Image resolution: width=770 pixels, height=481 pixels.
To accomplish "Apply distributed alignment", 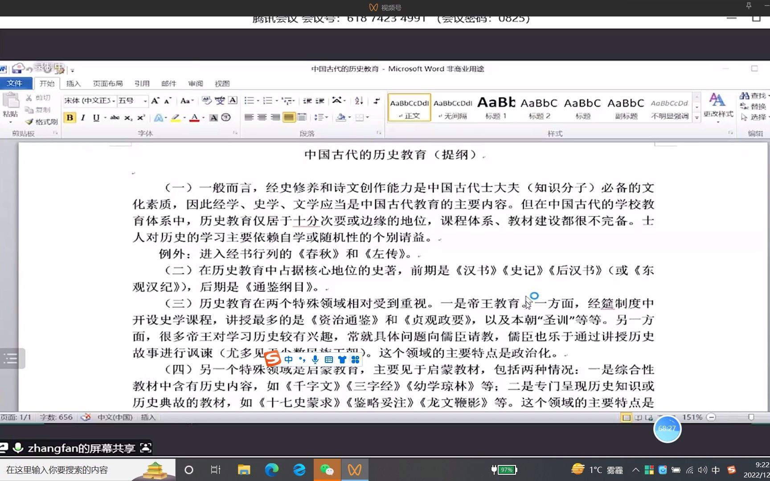I will click(302, 117).
